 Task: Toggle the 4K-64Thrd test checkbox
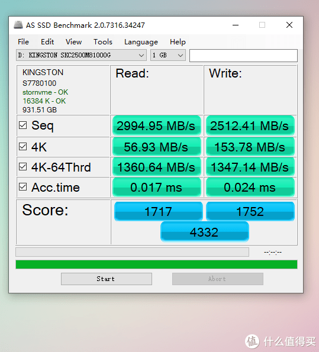point(22,167)
